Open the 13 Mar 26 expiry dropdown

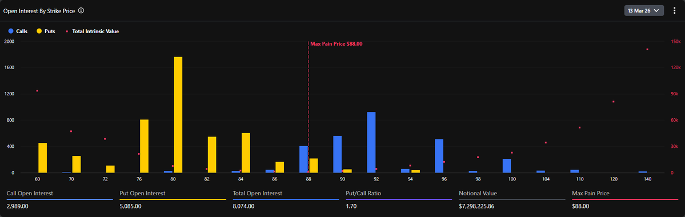click(644, 10)
